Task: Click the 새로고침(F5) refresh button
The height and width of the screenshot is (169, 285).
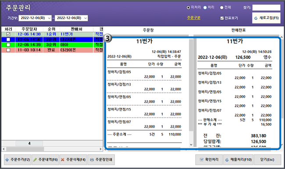Action: pos(266,18)
